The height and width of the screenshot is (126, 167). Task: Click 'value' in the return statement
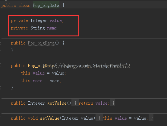click(x=101, y=103)
